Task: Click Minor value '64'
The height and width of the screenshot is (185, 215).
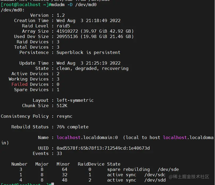Action: 65,170
